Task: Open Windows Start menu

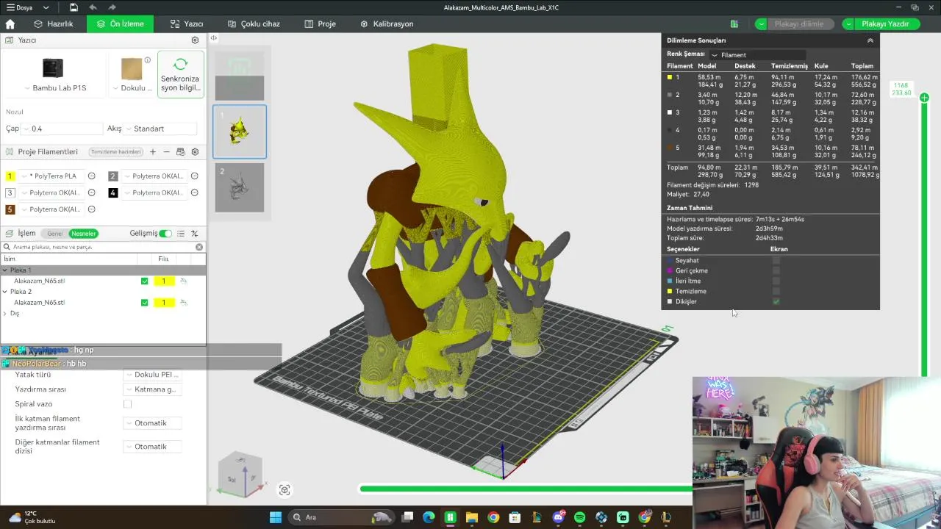Action: pos(276,517)
